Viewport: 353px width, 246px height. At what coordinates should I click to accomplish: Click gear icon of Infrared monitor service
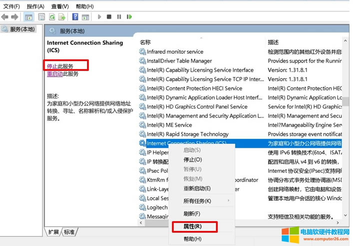coord(142,52)
